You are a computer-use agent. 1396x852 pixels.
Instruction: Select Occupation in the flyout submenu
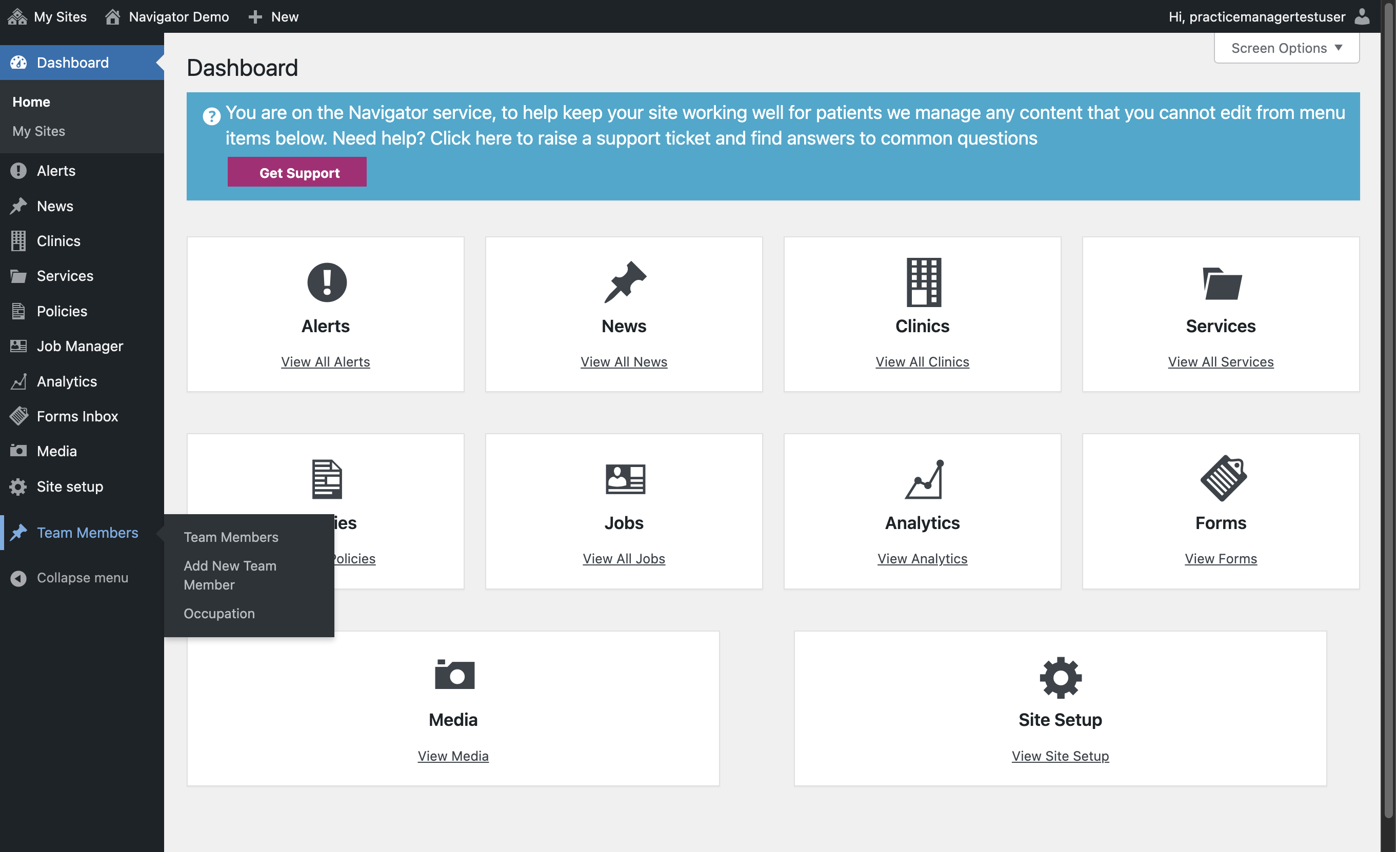click(220, 614)
